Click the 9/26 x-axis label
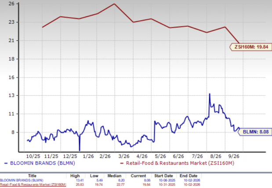The height and width of the screenshot is (188, 272). (234, 156)
